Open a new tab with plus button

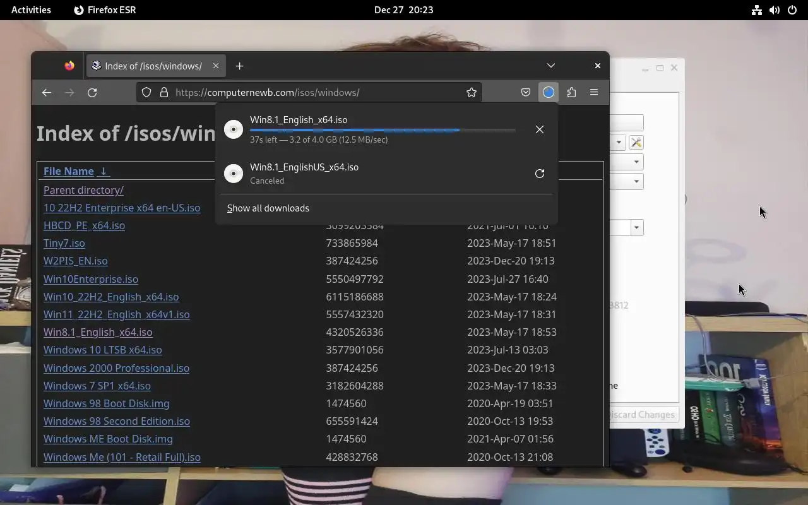click(239, 66)
